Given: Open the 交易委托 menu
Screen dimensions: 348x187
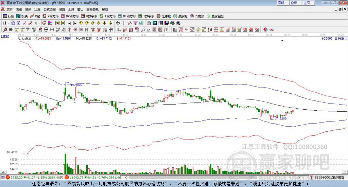Looking at the screenshot, I should pyautogui.click(x=92, y=9).
